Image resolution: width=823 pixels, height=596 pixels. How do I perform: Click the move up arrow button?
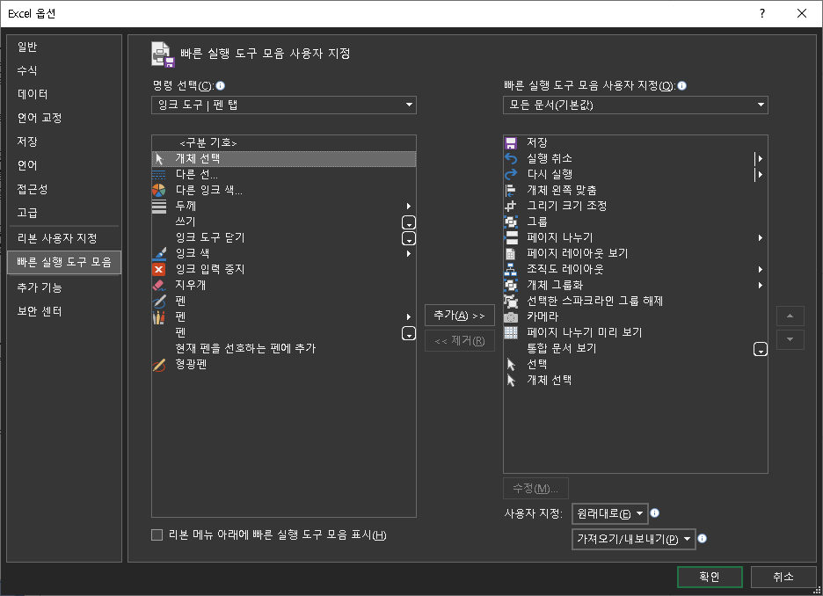[x=790, y=316]
